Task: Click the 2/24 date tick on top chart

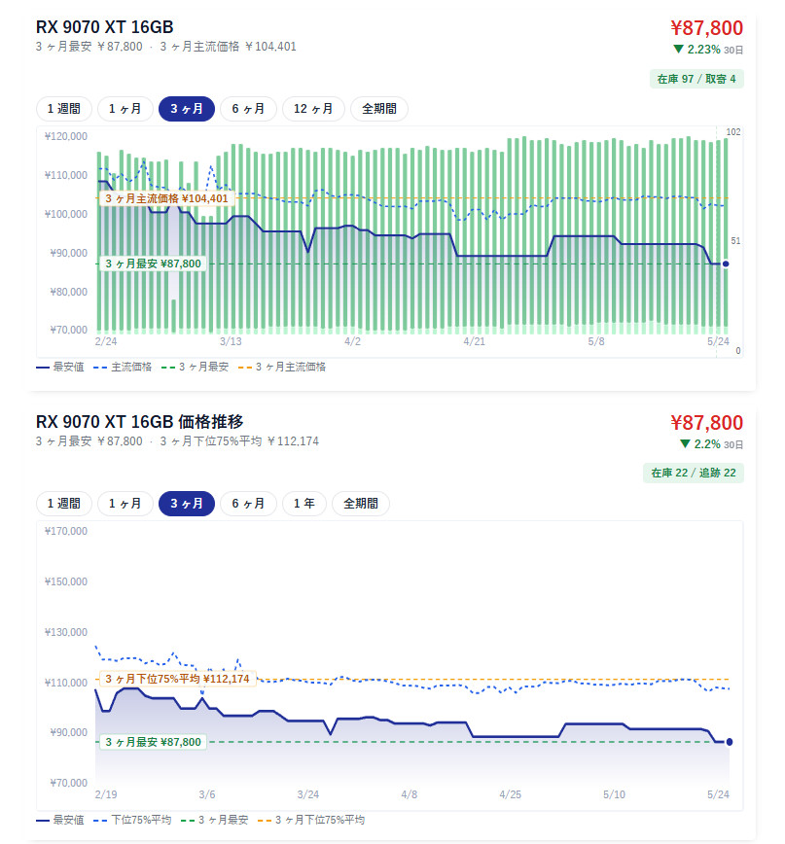Action: point(106,341)
